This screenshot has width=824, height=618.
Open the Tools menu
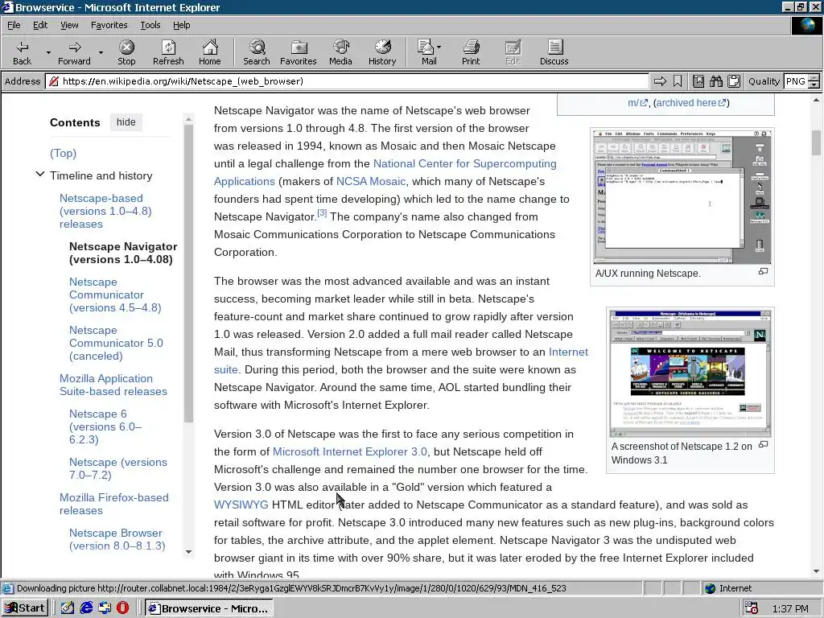[150, 25]
